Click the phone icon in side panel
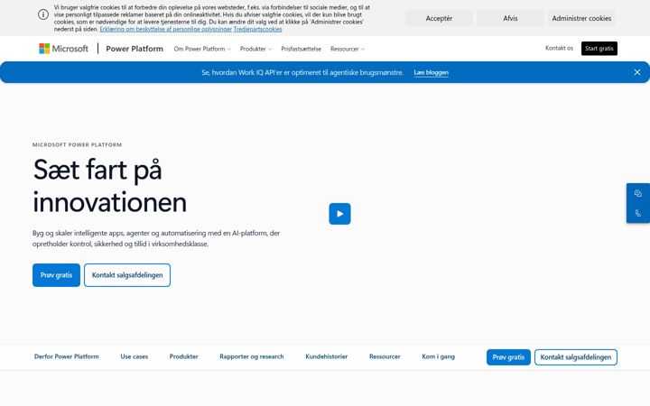The image size is (650, 406). click(638, 213)
